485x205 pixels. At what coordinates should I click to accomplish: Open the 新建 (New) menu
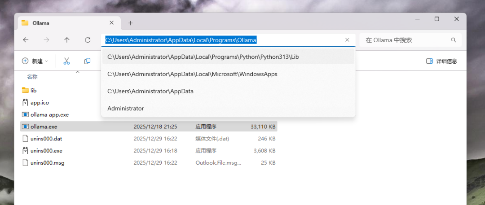35,61
